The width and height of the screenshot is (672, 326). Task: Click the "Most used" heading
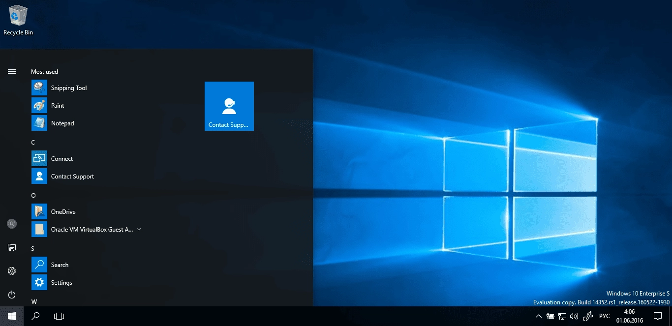click(44, 72)
